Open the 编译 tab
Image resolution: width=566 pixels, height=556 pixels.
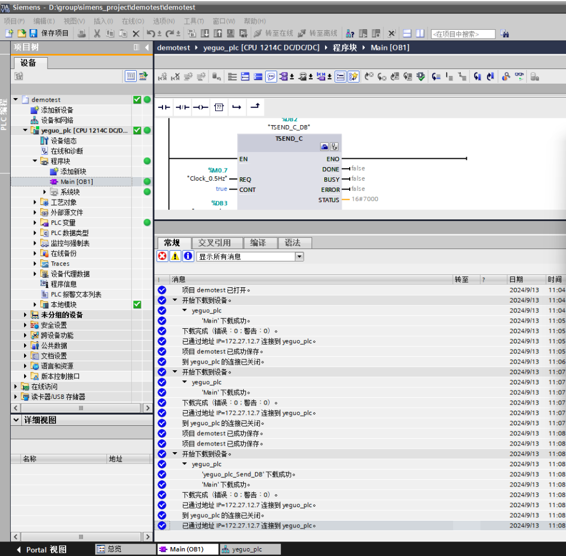click(258, 243)
